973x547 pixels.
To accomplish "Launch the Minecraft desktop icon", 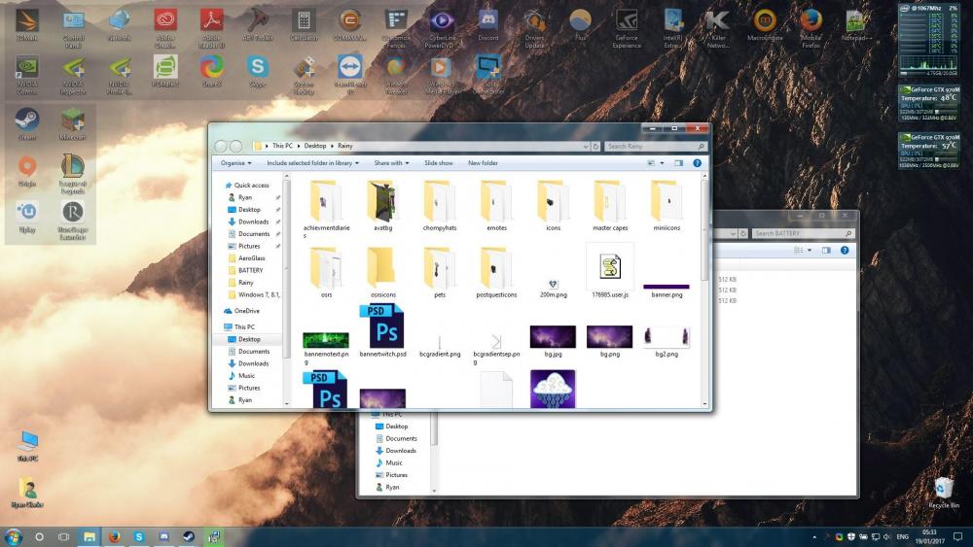I will pos(73,120).
